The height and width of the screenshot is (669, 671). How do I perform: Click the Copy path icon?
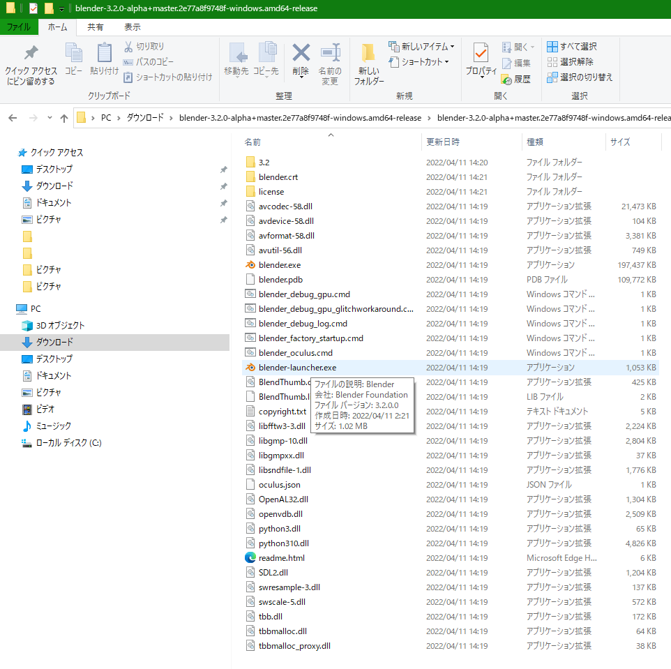(x=128, y=62)
